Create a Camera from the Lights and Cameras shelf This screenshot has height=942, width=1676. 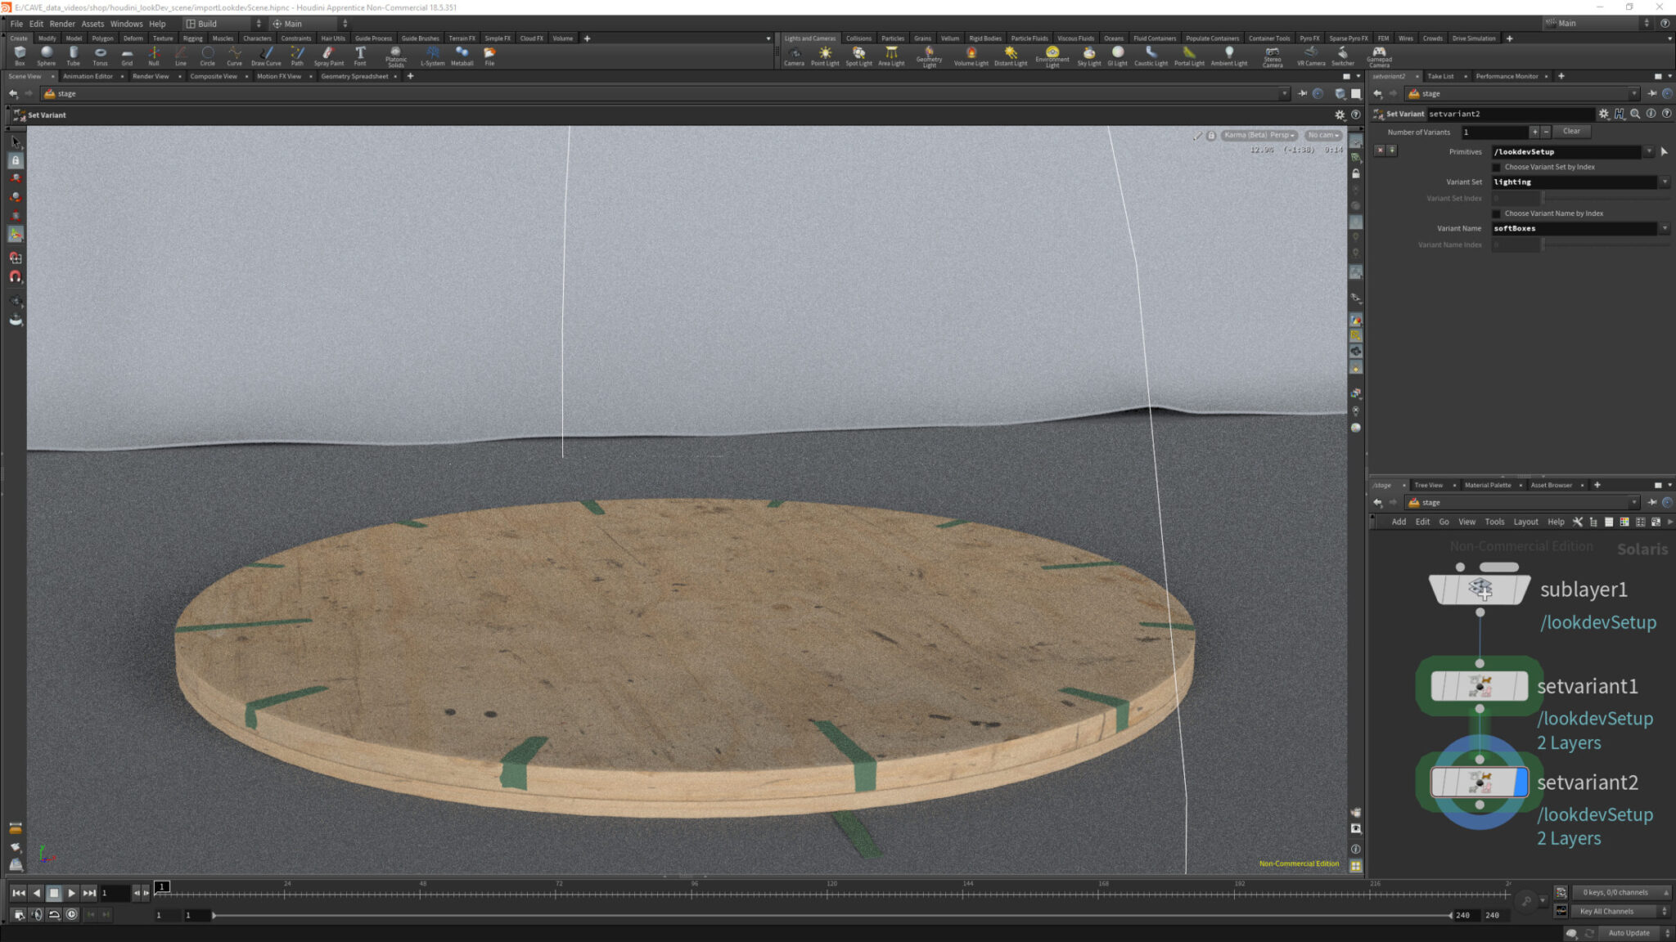click(794, 54)
